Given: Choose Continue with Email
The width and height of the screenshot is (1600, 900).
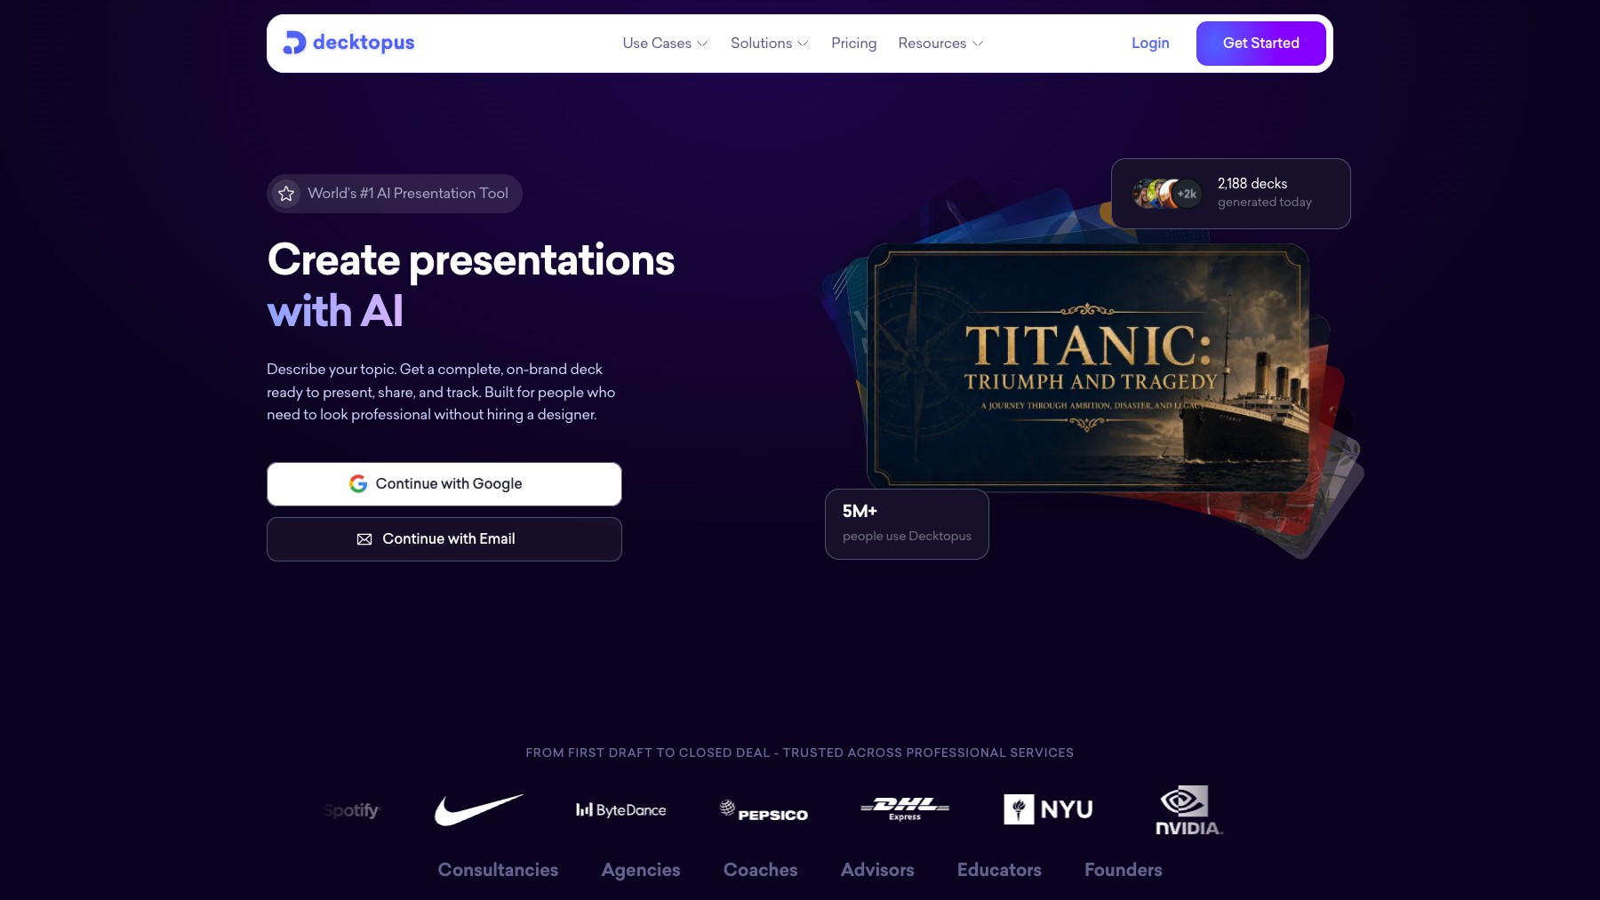Looking at the screenshot, I should coord(444,539).
